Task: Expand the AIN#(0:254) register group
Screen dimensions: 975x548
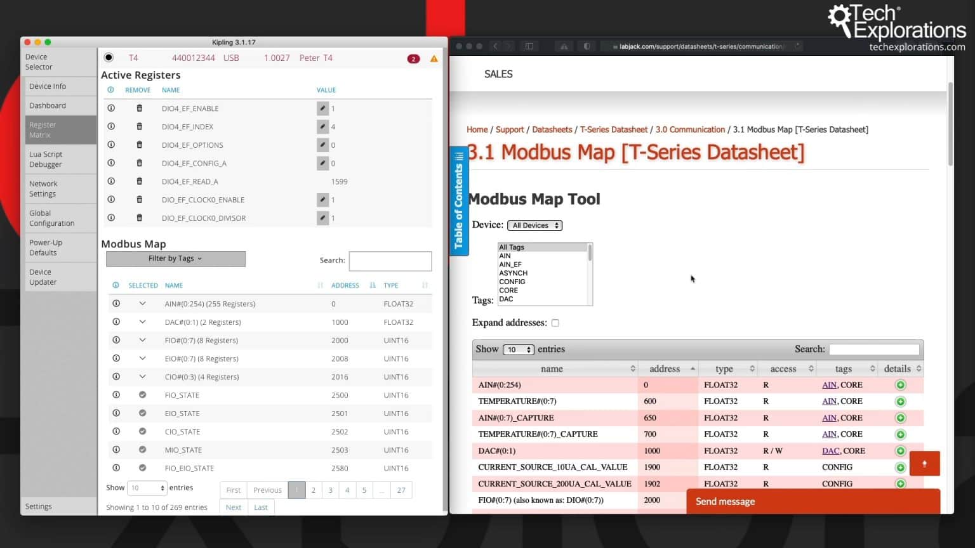Action: pos(142,304)
